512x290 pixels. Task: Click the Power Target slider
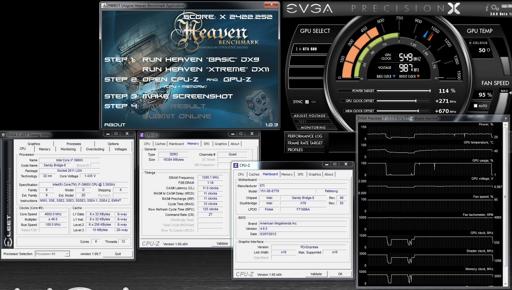coord(403,91)
